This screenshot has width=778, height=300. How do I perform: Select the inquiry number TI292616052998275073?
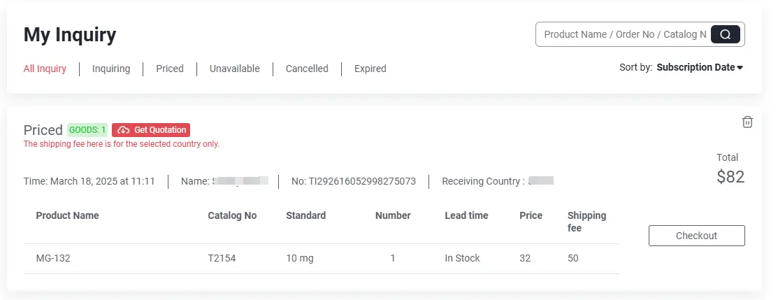353,181
